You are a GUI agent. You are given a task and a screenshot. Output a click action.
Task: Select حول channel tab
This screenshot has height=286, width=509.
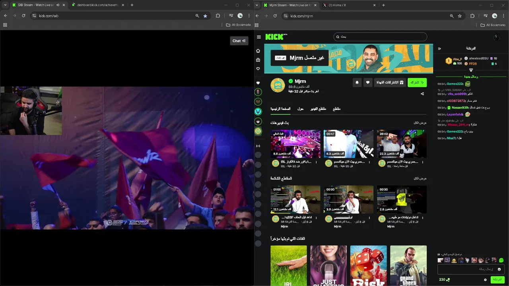pyautogui.click(x=301, y=109)
